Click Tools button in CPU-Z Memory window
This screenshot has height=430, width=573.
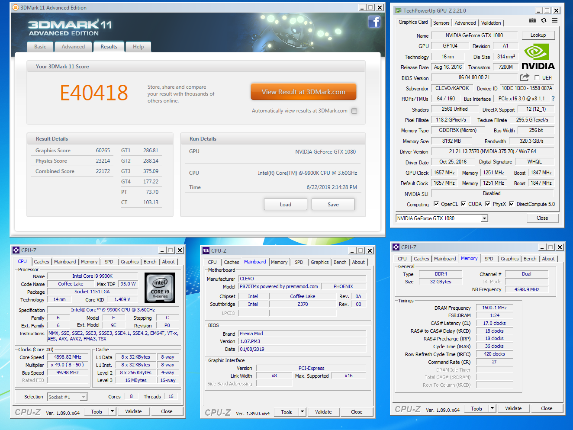[476, 408]
